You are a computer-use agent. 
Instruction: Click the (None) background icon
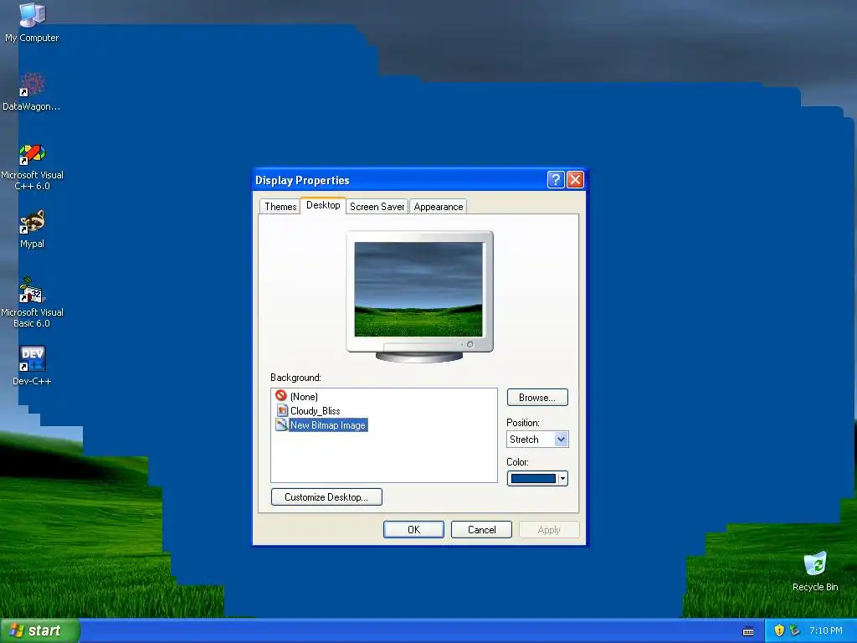(281, 395)
